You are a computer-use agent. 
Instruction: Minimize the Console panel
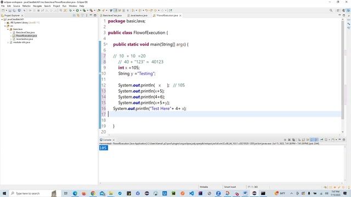coord(339,140)
